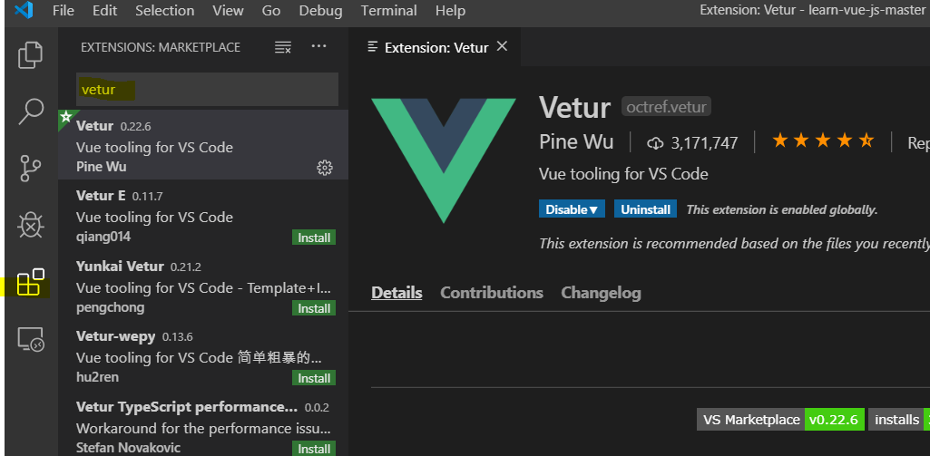Open the View menu
This screenshot has width=930, height=456.
228,11
